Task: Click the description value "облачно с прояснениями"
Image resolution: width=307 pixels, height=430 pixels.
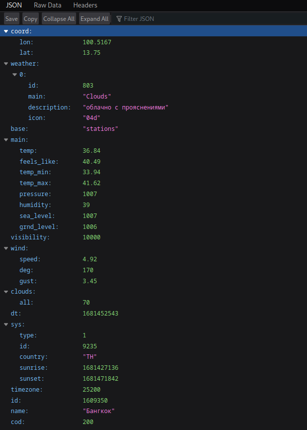Action: (125, 107)
